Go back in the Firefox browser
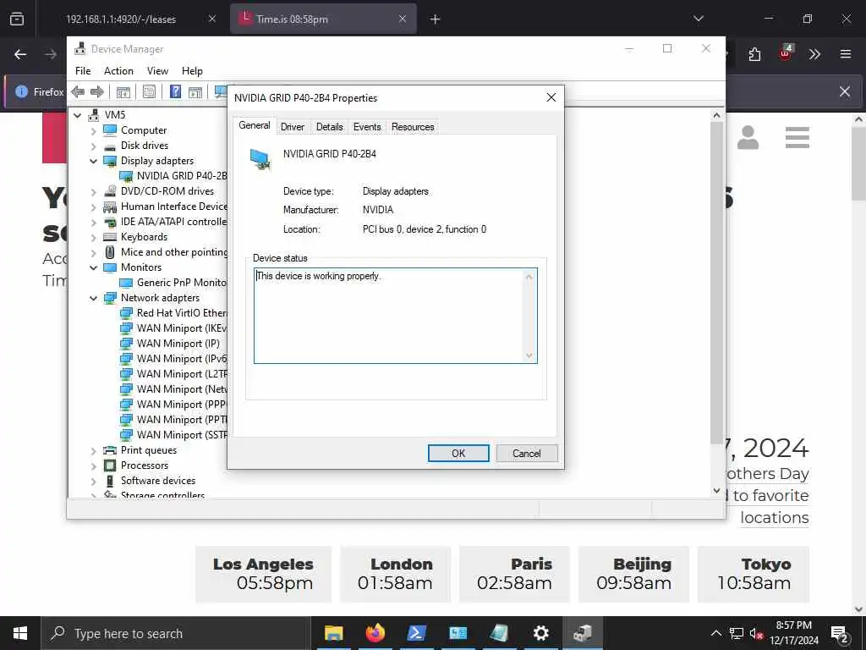This screenshot has height=650, width=866. pyautogui.click(x=20, y=54)
